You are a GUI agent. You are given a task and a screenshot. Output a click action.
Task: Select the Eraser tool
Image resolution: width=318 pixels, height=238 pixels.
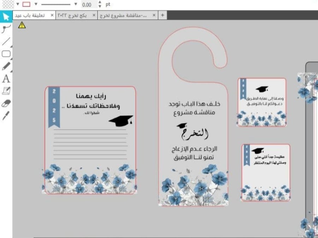(6, 103)
